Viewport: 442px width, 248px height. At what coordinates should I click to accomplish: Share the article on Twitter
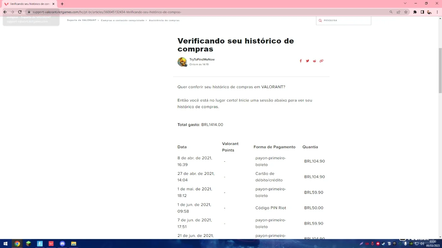point(308,61)
